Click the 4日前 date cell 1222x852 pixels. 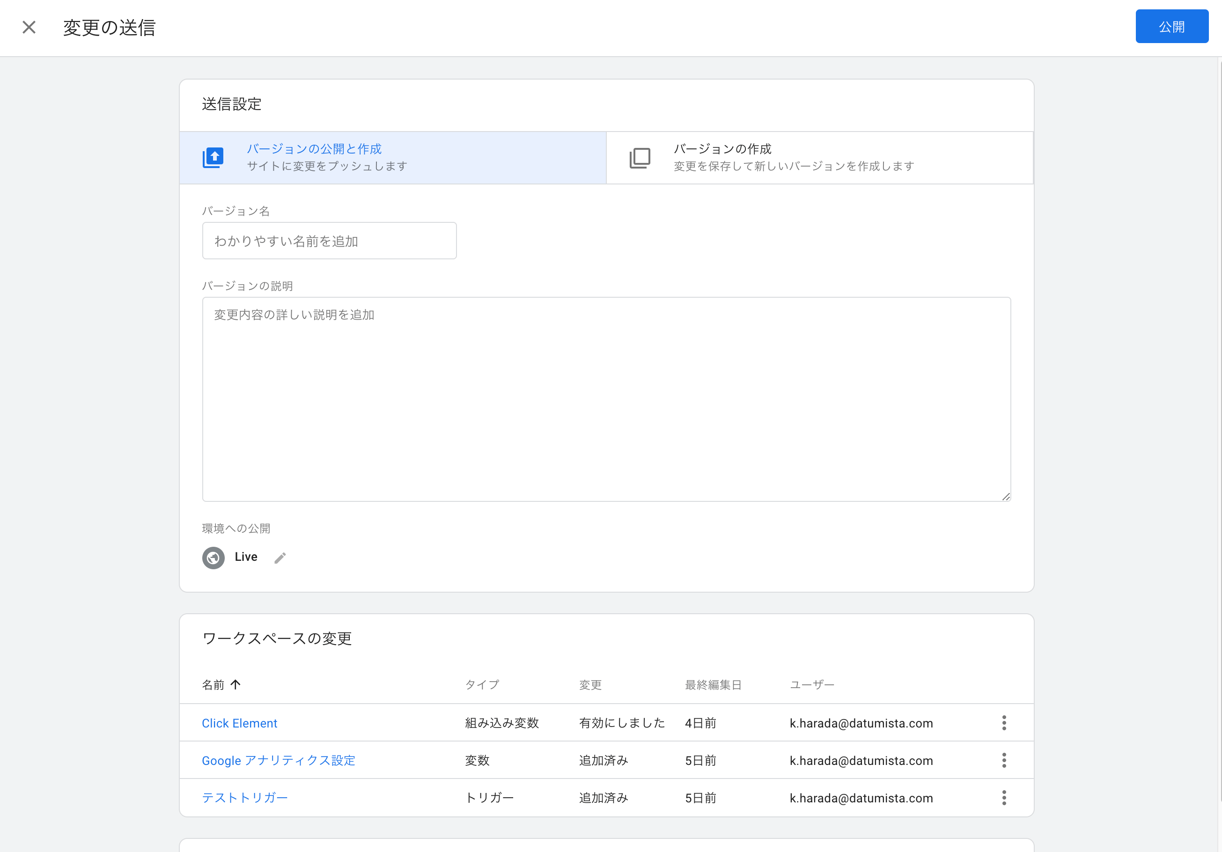[x=700, y=723]
